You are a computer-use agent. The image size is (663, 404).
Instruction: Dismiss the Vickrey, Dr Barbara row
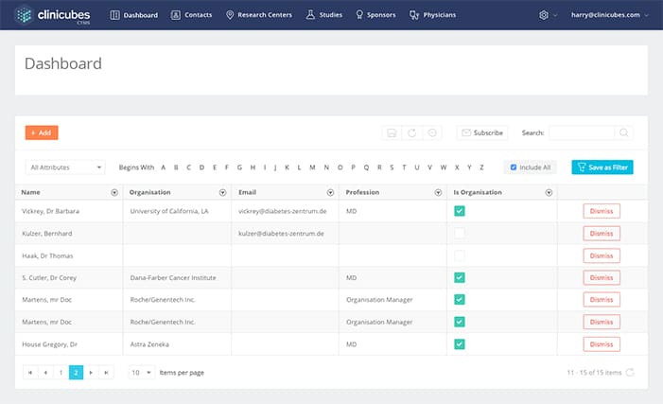[602, 211]
